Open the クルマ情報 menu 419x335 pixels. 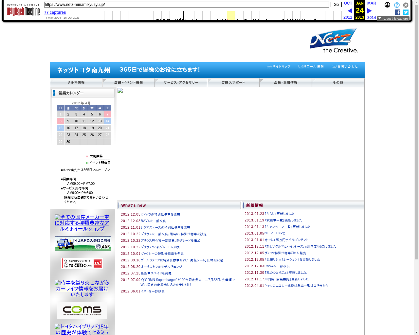tap(76, 82)
